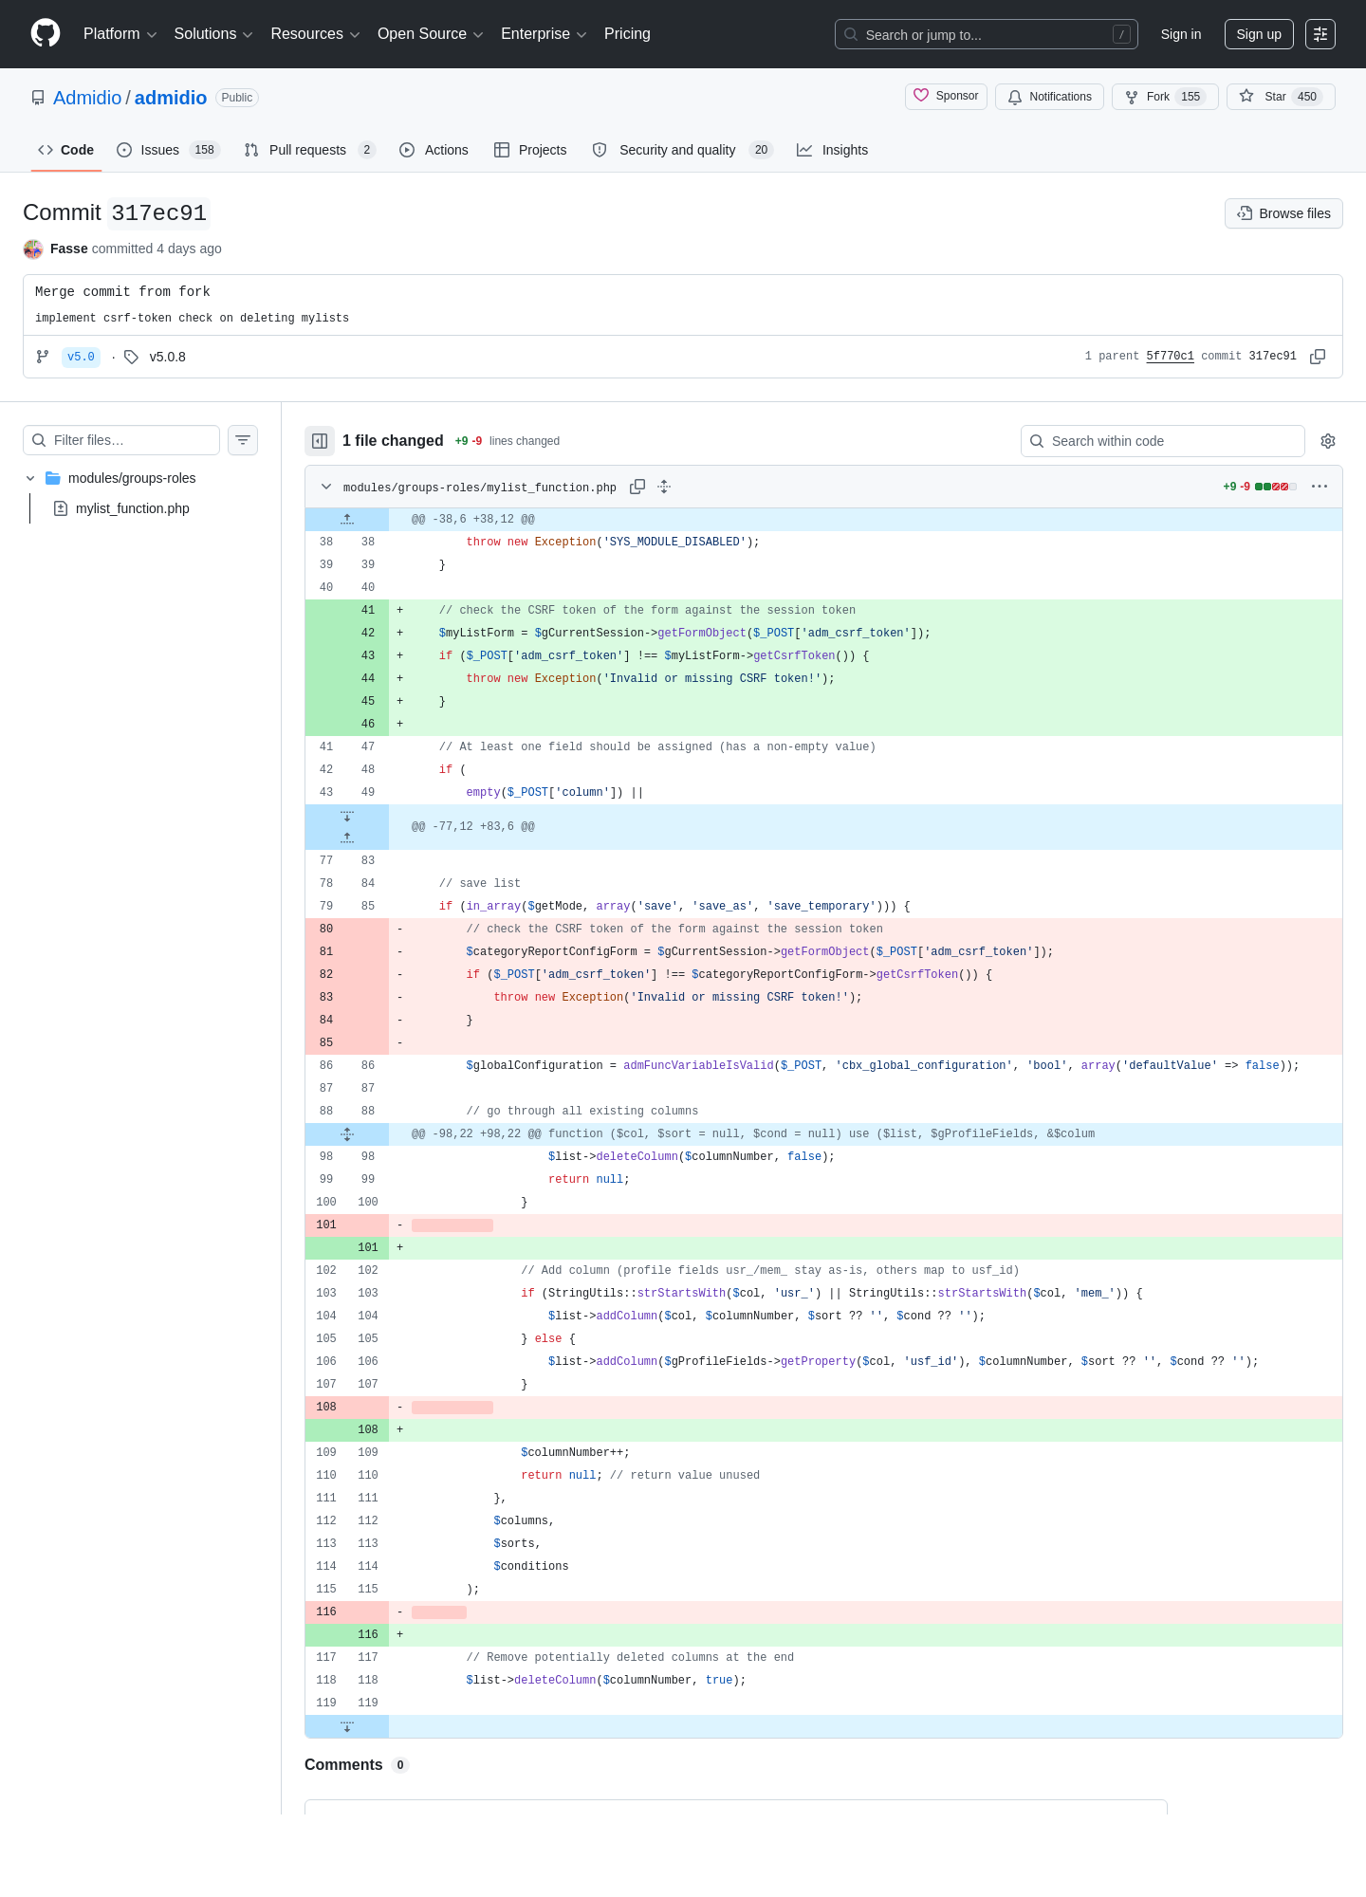Collapse the modules/groups-roles folder
The width and height of the screenshot is (1366, 1897).
click(30, 478)
